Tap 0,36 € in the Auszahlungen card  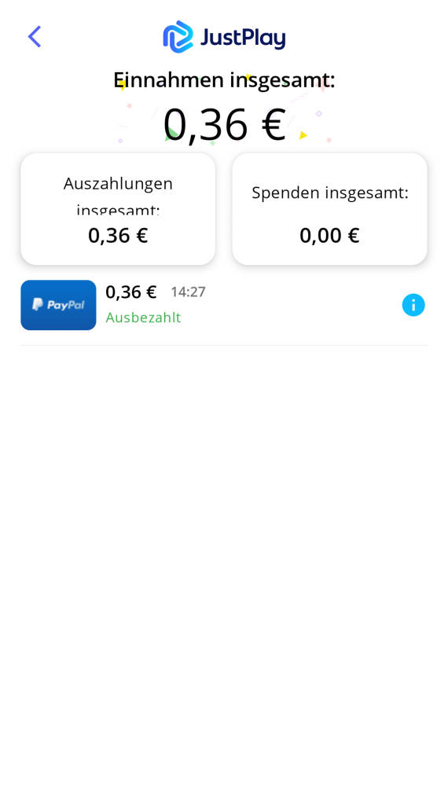coord(118,236)
